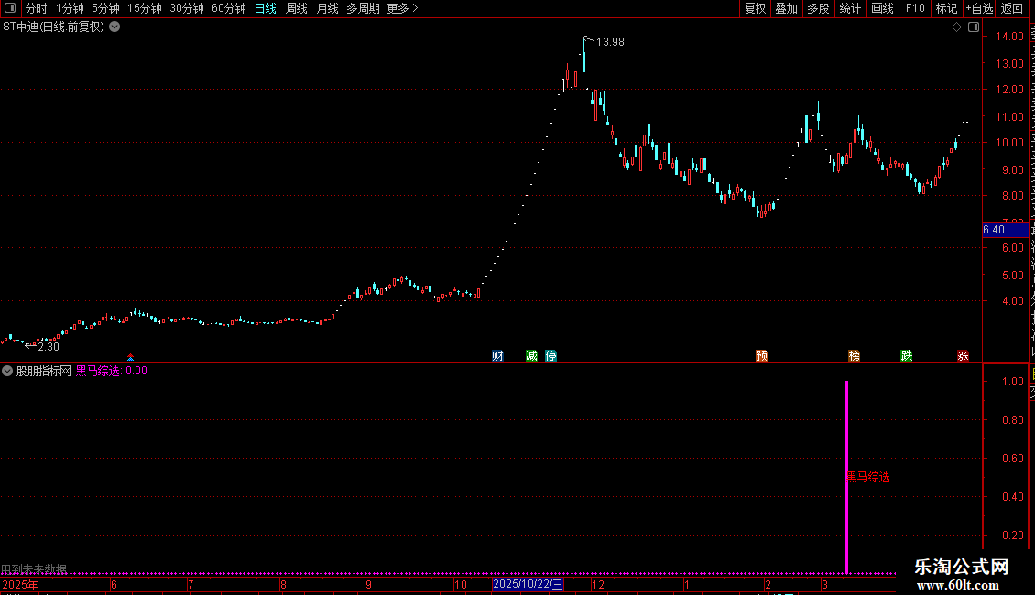The image size is (1035, 595).
Task: Expand the 更多 periods menu
Action: [x=403, y=8]
